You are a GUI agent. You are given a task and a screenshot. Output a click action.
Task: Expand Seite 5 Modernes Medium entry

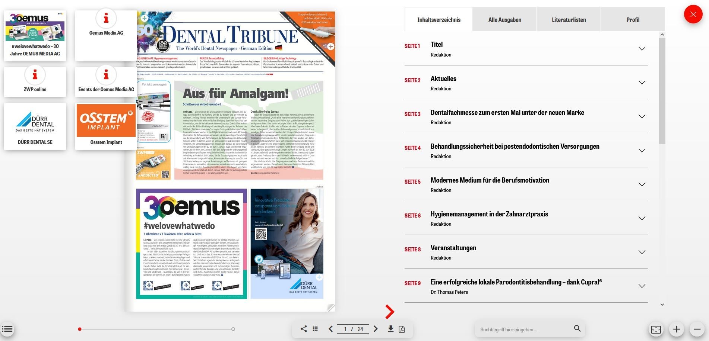pos(642,184)
